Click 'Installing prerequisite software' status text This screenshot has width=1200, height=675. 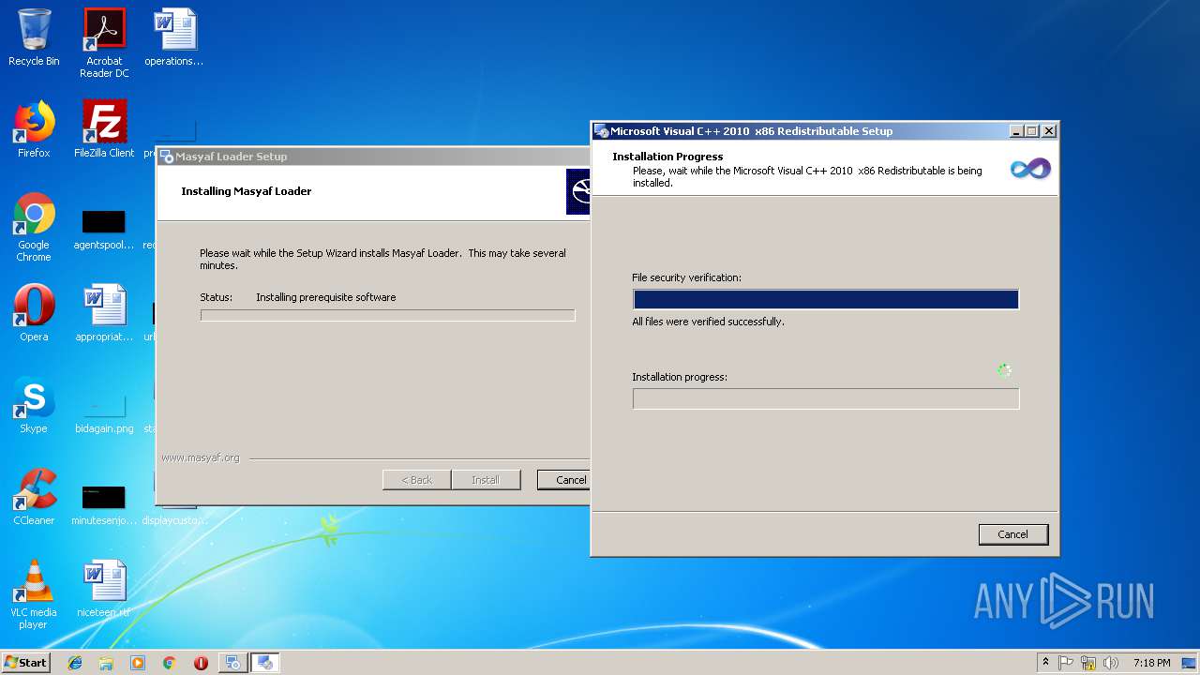coord(326,297)
